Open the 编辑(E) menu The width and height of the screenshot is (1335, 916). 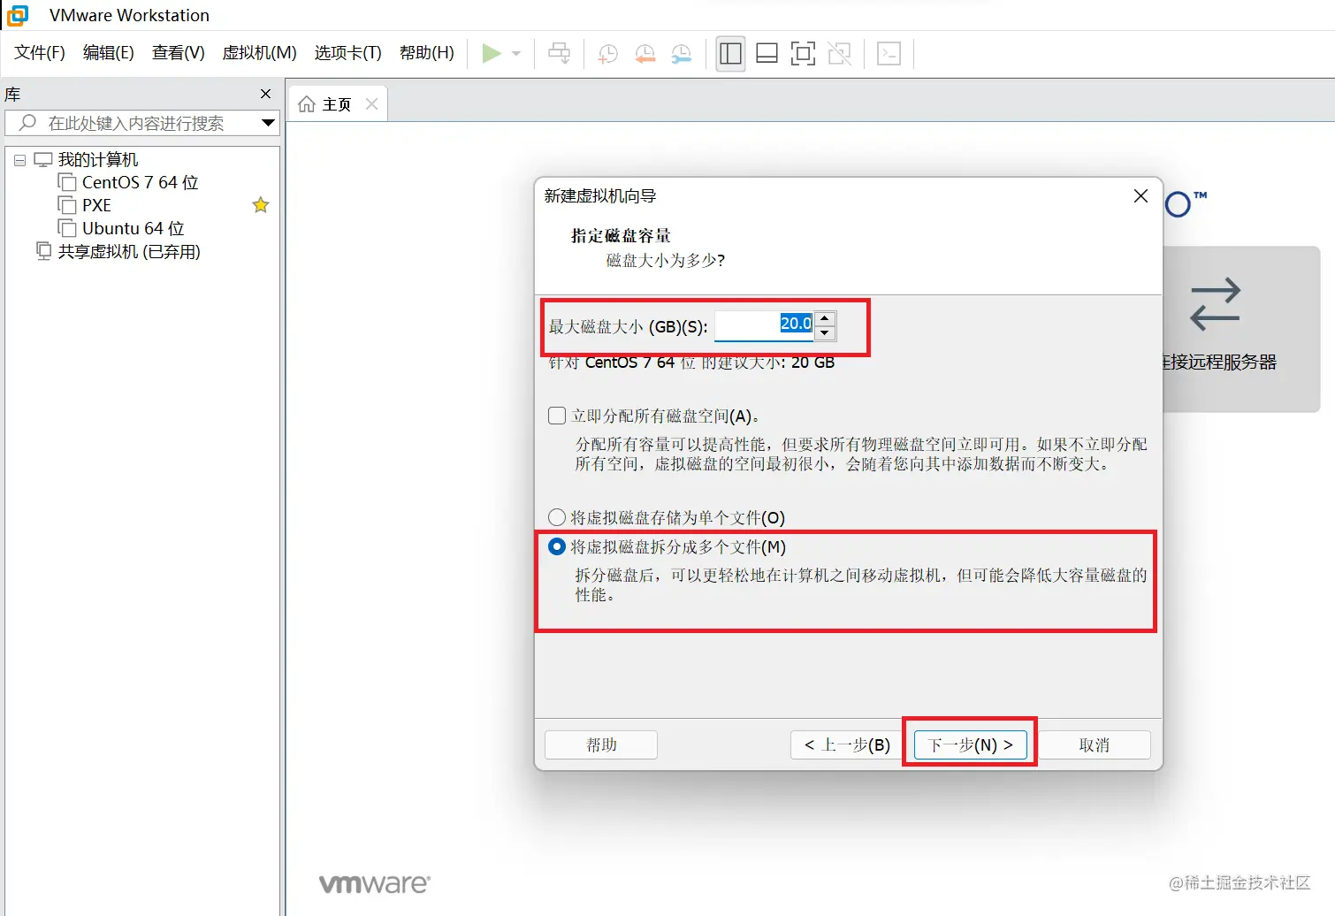109,53
